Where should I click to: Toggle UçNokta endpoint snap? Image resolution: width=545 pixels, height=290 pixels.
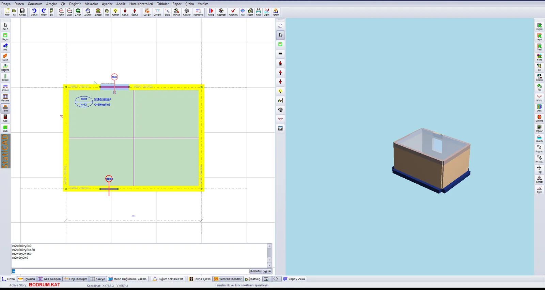click(27, 279)
